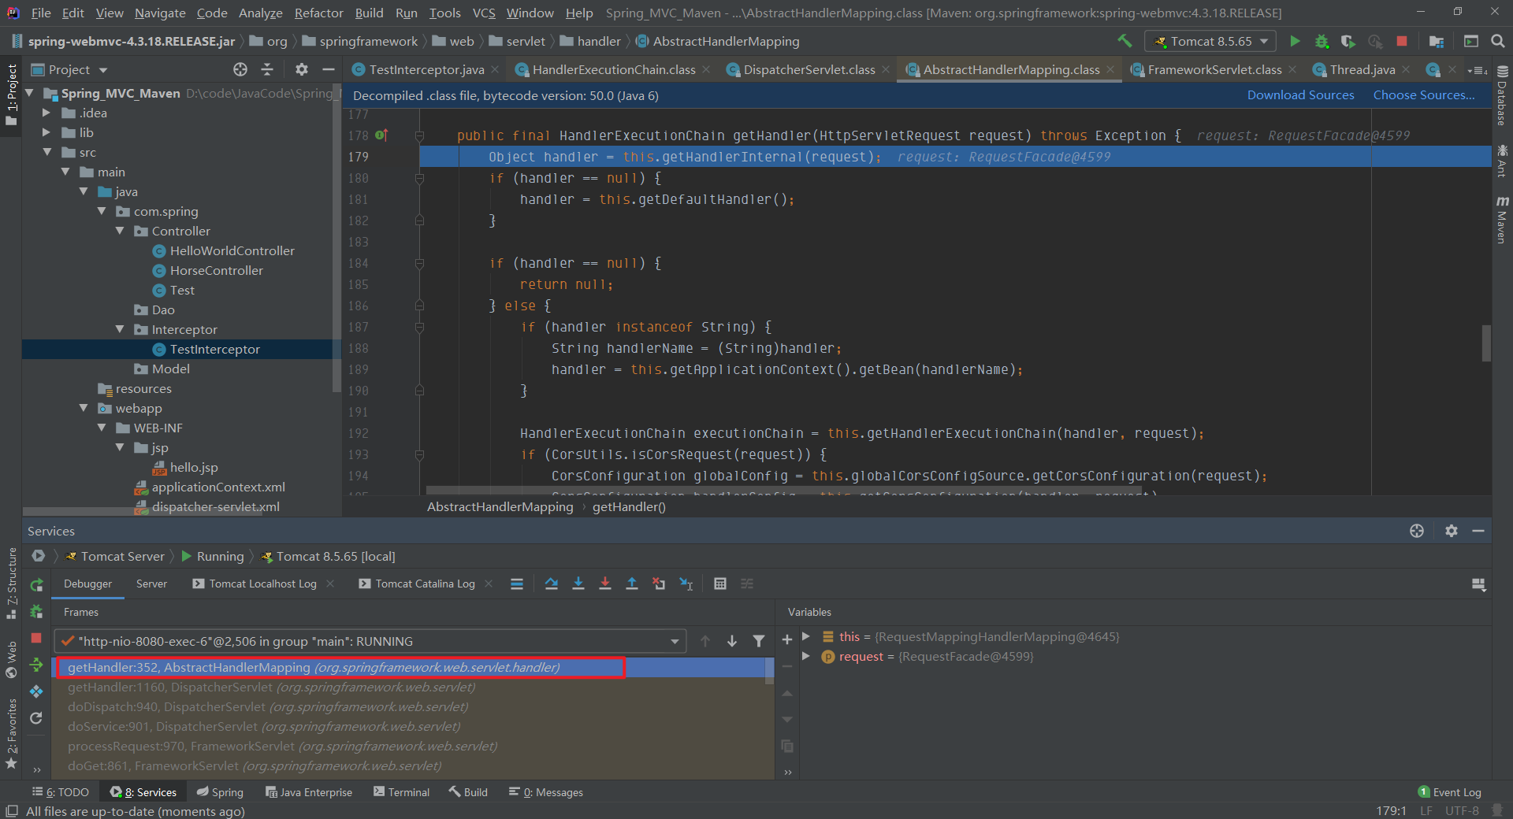This screenshot has width=1513, height=819.
Task: Click Show Execution Point icon in debugger
Action: [x=516, y=584]
